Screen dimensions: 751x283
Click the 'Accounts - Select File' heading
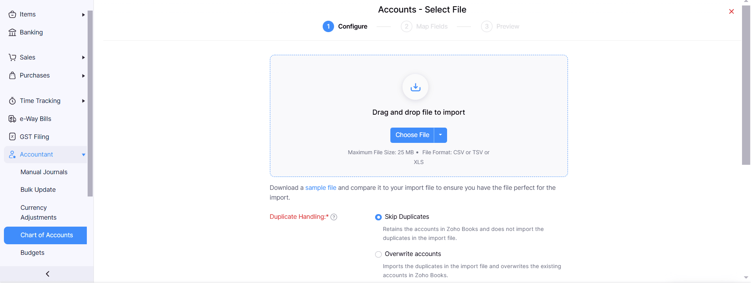(422, 10)
